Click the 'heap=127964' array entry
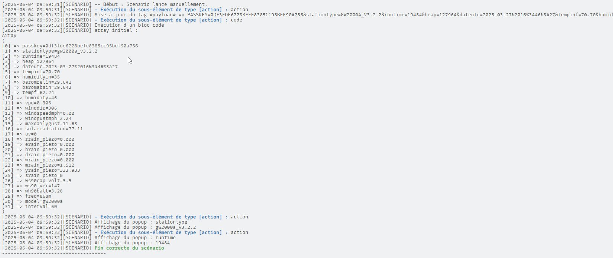The height and width of the screenshot is (258, 613). 38,61
